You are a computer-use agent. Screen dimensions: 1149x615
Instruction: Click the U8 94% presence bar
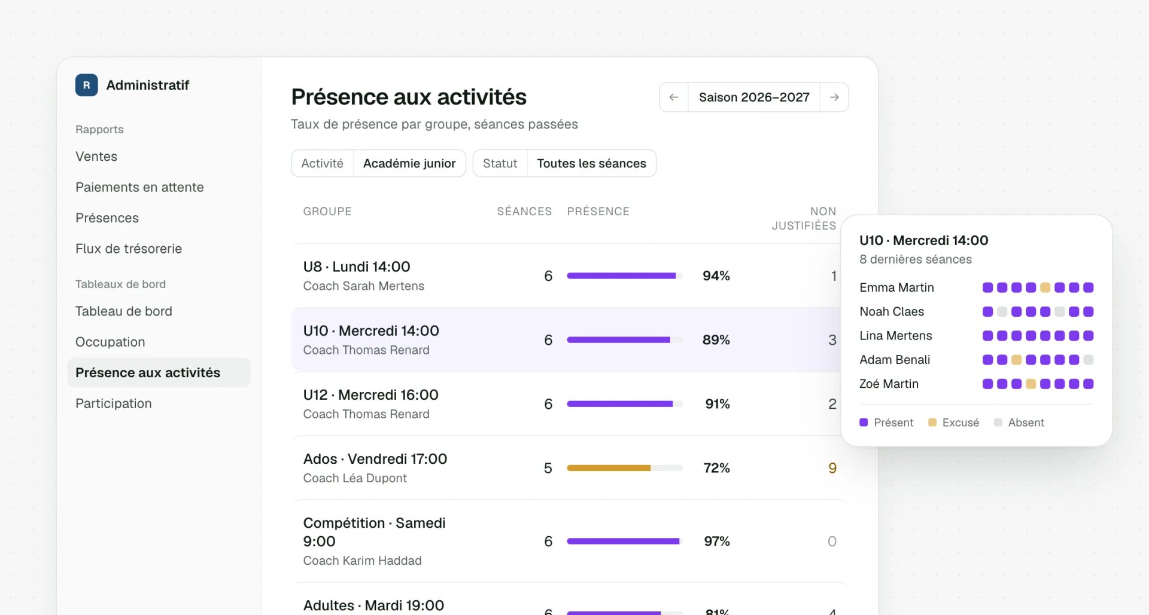pos(625,276)
